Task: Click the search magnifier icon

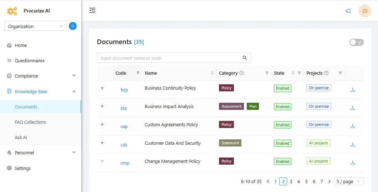Action: coord(245,58)
